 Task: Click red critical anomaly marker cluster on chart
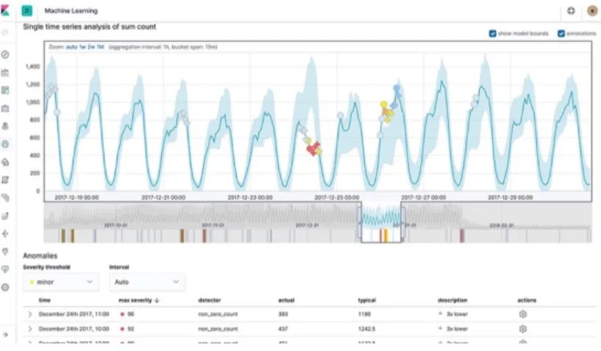313,149
